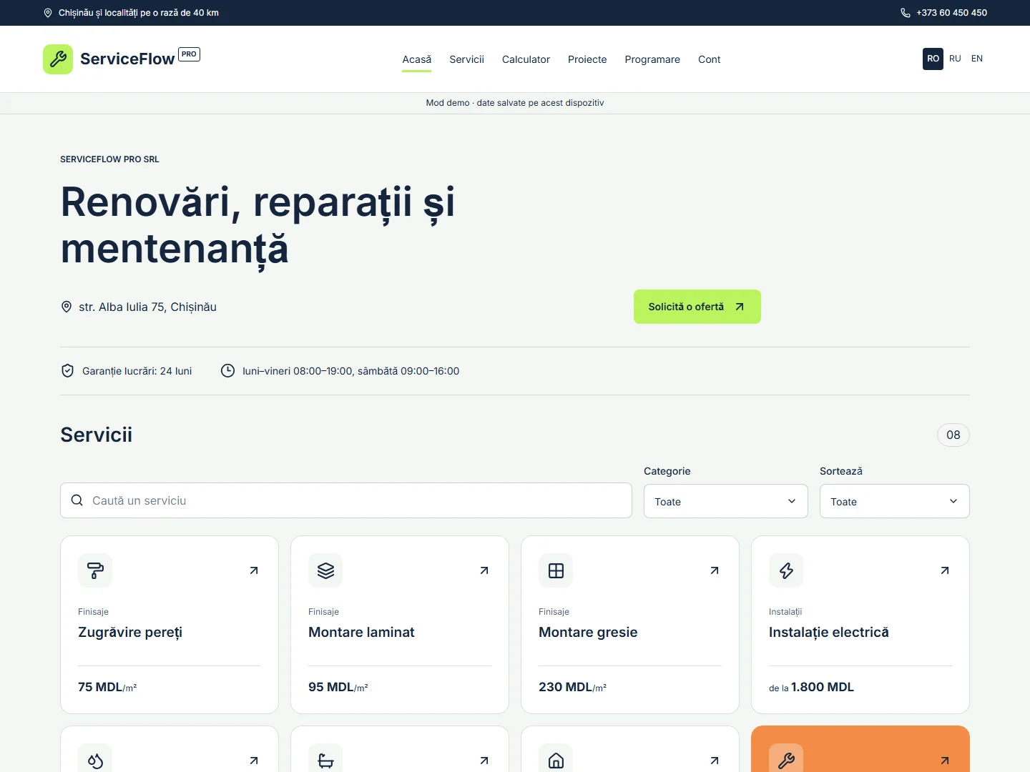
Task: Click the SERVICEFLOW PRO SRL label
Action: (109, 159)
